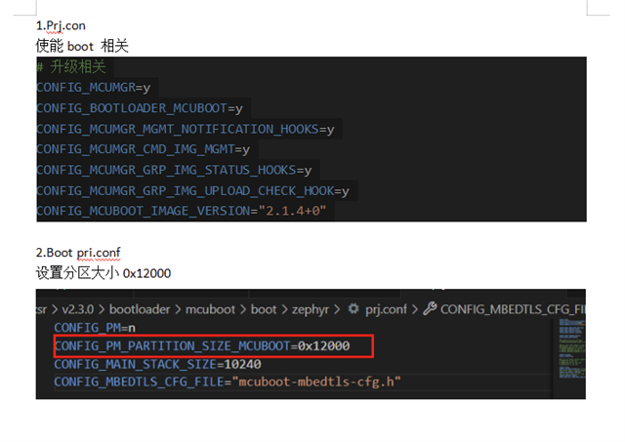This screenshot has height=442, width=625.
Task: Click the heading text "1.Prj.con"
Action: (x=61, y=26)
